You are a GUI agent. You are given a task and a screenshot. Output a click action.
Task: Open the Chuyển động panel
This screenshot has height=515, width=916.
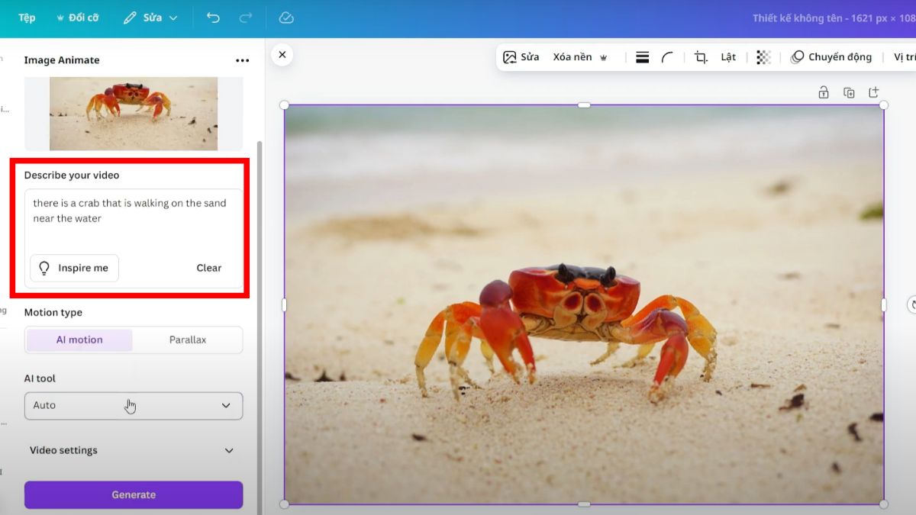click(831, 56)
